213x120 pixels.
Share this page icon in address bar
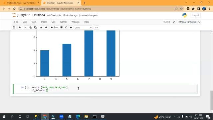click(x=176, y=9)
